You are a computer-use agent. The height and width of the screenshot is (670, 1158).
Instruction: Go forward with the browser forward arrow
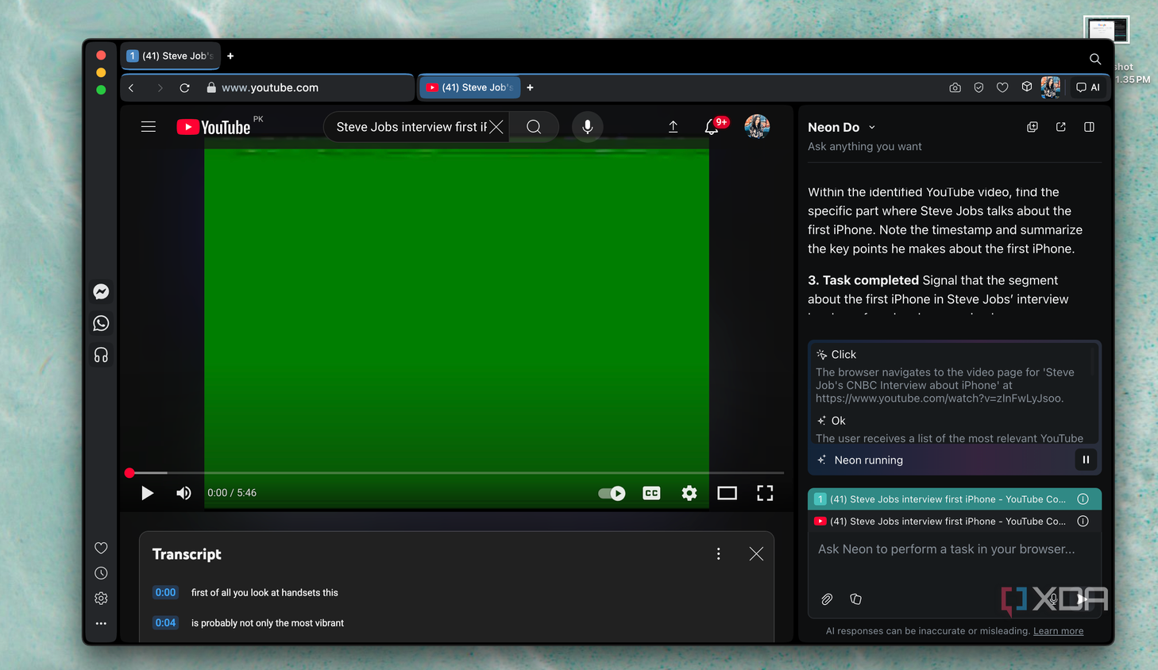point(160,88)
